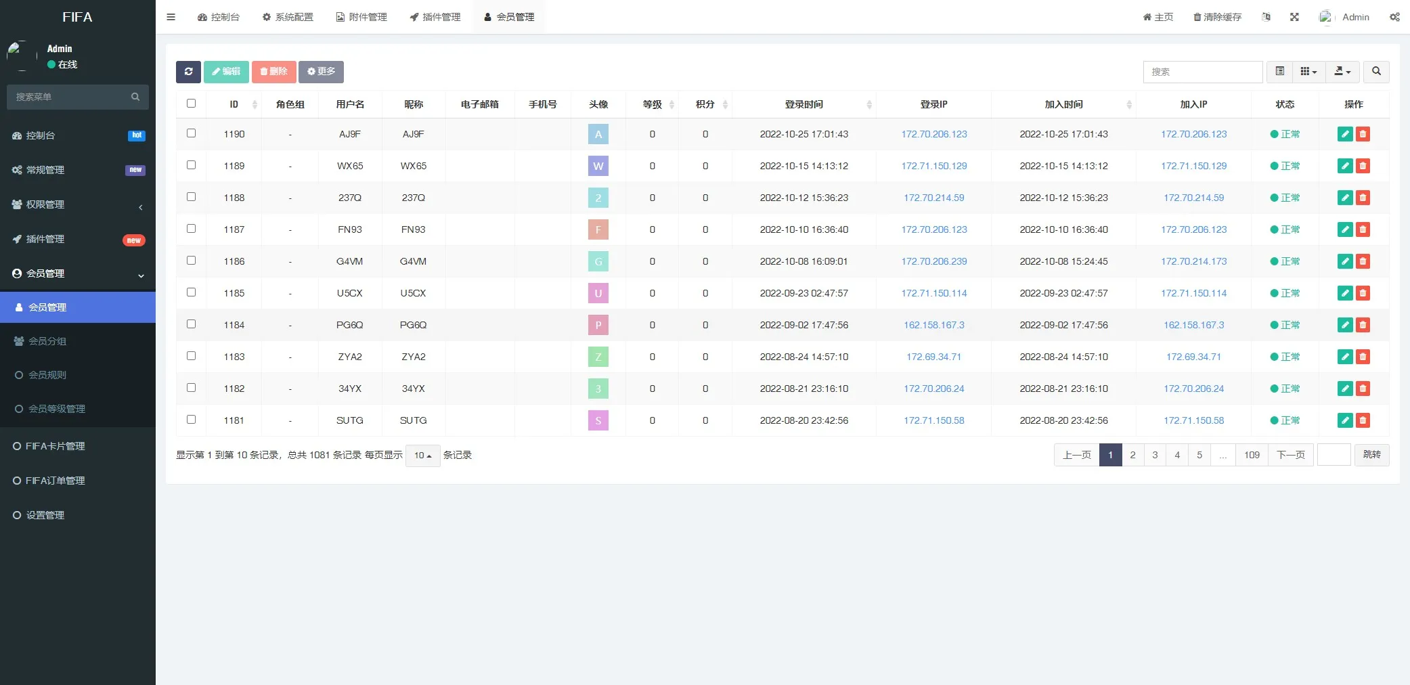Open the page size 10 dropdown

[422, 456]
